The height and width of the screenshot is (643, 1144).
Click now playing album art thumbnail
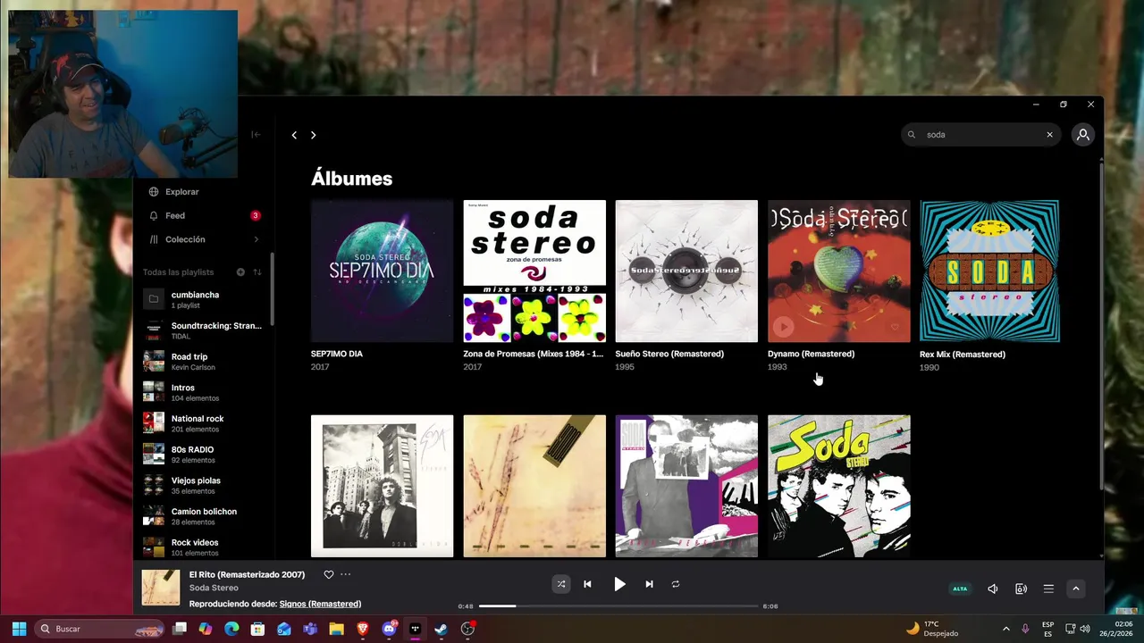pyautogui.click(x=161, y=588)
